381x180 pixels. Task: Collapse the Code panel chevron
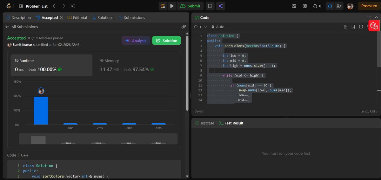[x=376, y=18]
